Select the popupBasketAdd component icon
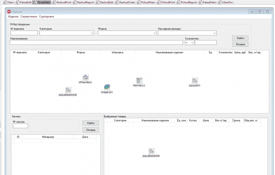This screenshot has height=175, width=275. click(x=68, y=90)
